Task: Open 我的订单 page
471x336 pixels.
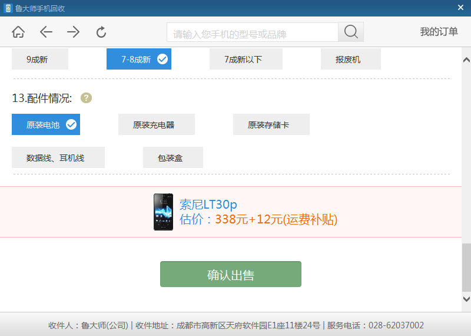Action: pos(439,32)
